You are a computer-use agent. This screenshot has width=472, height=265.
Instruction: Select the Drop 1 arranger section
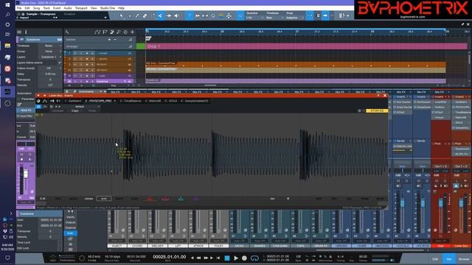tap(307, 46)
